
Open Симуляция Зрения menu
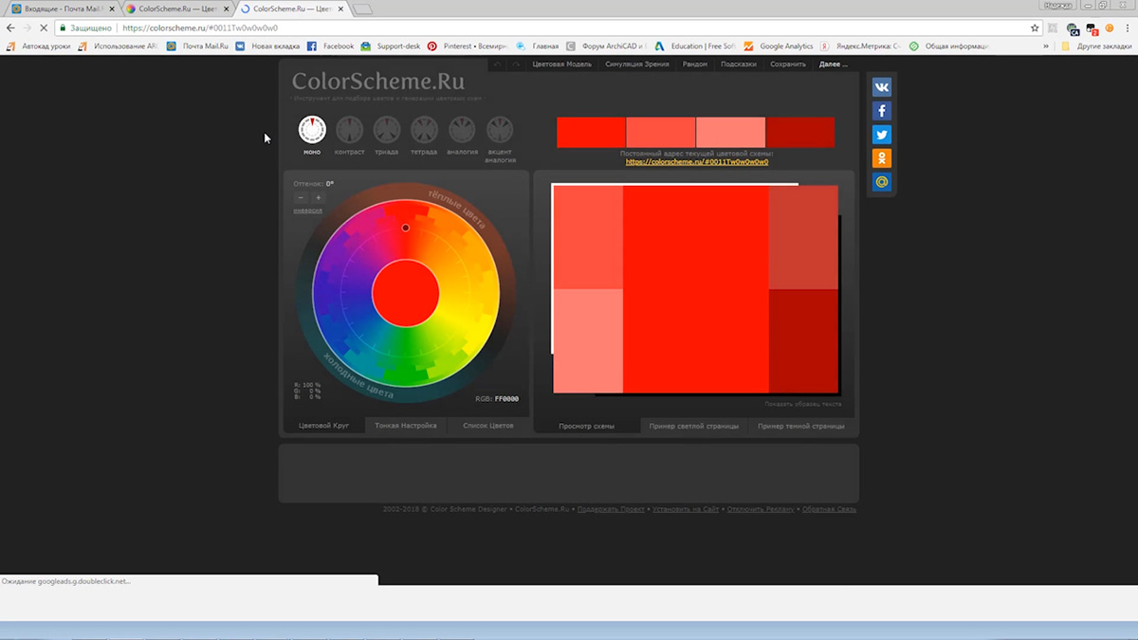[x=637, y=64]
